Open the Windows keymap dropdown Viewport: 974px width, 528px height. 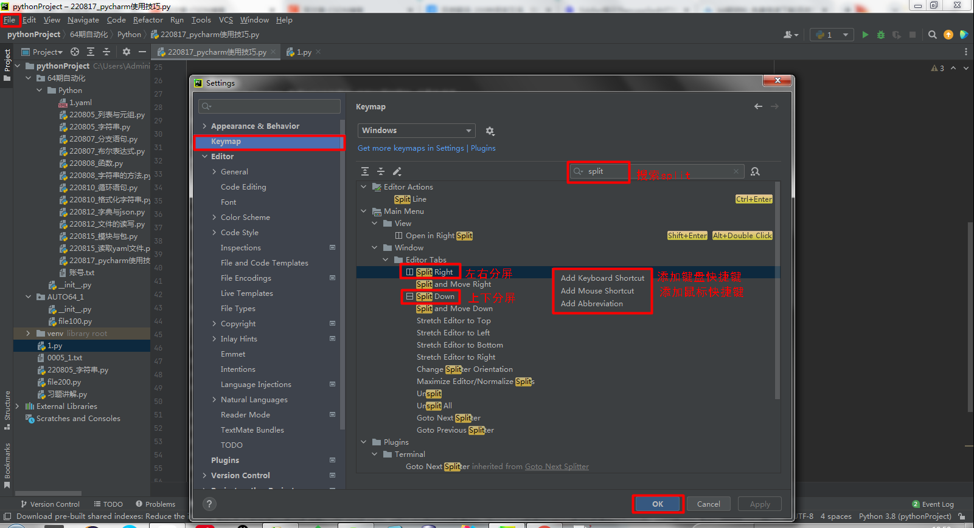pyautogui.click(x=416, y=131)
